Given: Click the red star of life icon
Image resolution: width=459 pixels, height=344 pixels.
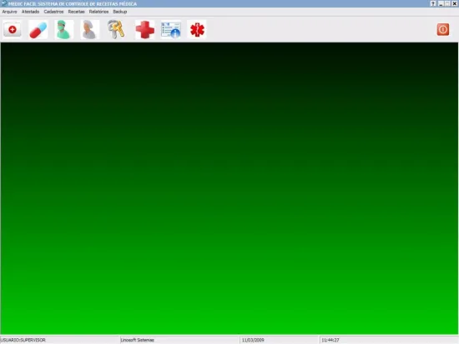Looking at the screenshot, I should click(197, 29).
